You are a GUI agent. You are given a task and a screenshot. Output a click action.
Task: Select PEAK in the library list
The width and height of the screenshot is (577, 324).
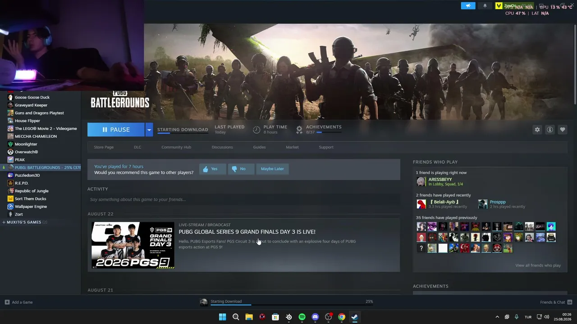[19, 160]
